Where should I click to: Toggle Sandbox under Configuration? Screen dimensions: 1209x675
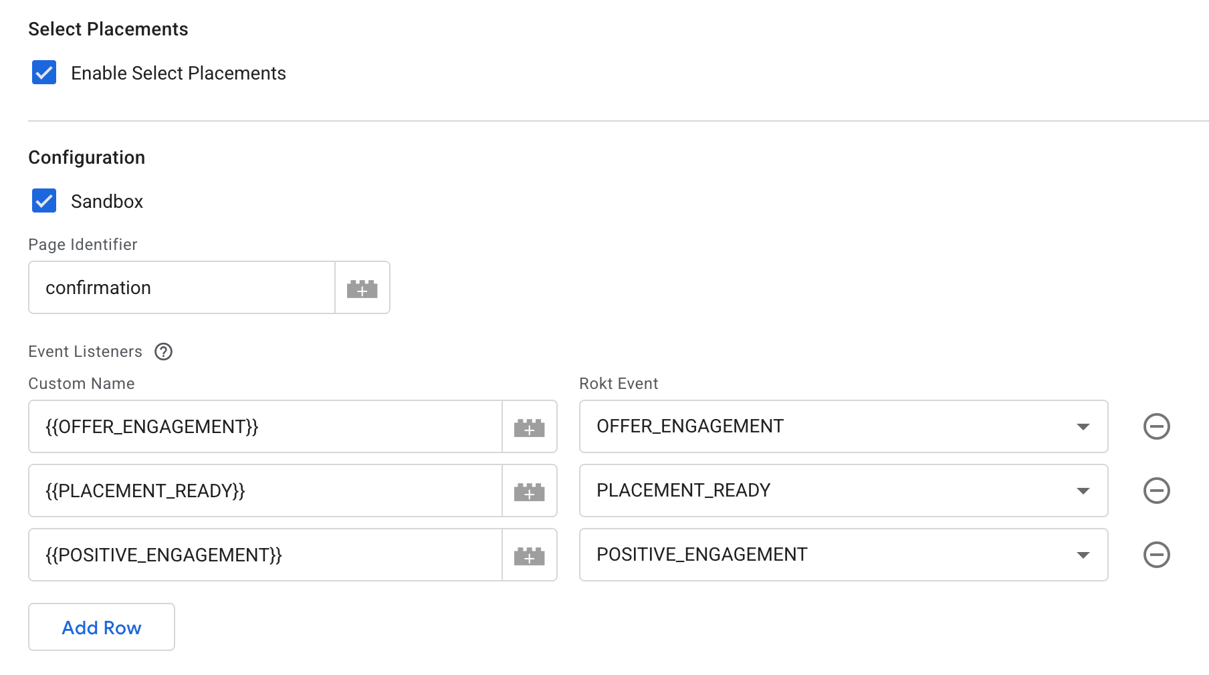pyautogui.click(x=43, y=201)
